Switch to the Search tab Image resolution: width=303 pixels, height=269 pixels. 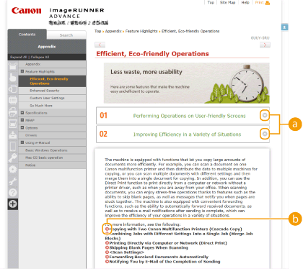(66, 35)
